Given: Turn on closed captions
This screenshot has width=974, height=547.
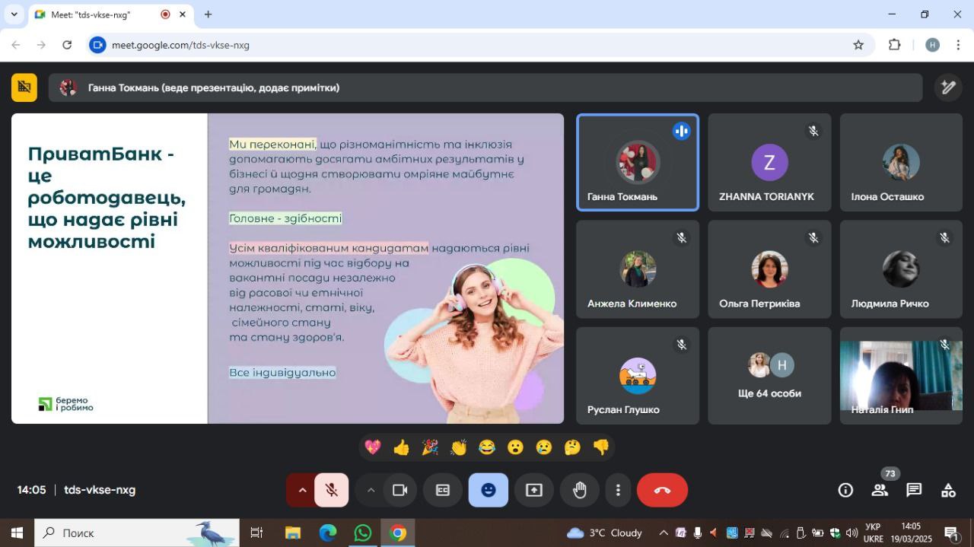Looking at the screenshot, I should tap(443, 490).
